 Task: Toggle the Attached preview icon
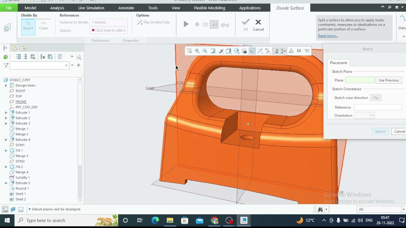point(214,24)
